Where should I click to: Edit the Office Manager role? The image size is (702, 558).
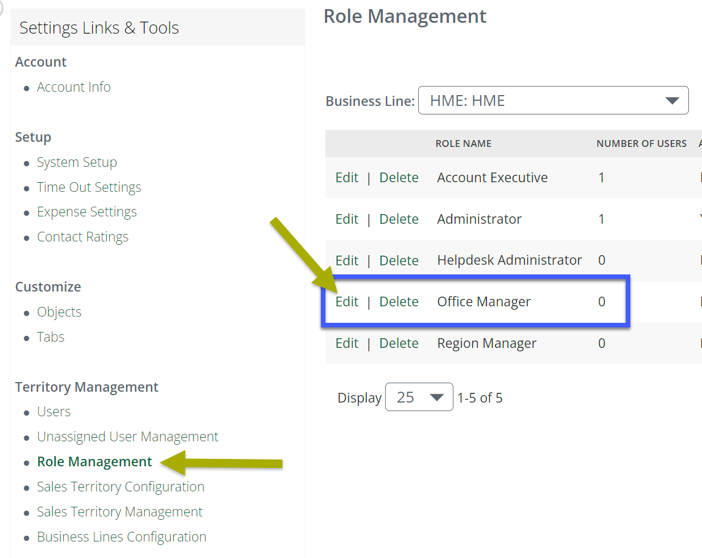tap(347, 302)
